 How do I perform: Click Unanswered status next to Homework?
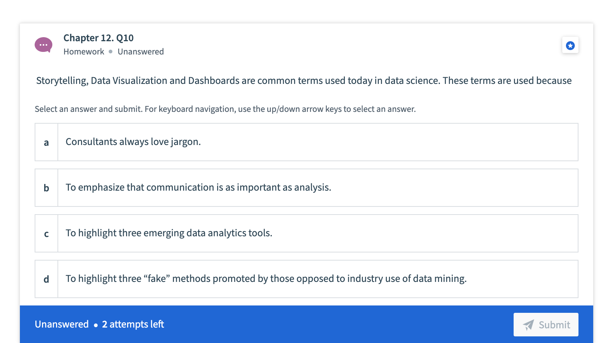pyautogui.click(x=140, y=52)
